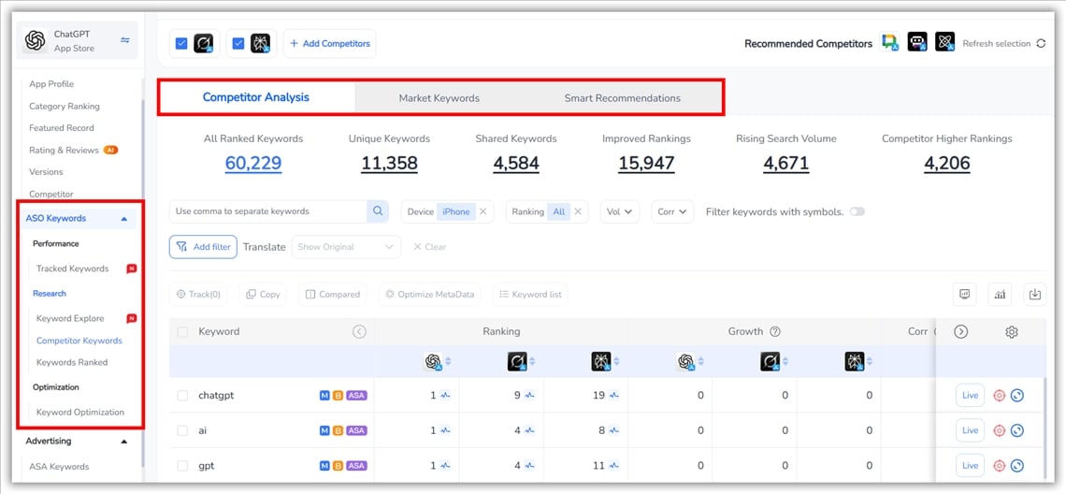Click the trend graph icon next to ranking 19
Image resolution: width=1066 pixels, height=494 pixels.
pyautogui.click(x=613, y=396)
